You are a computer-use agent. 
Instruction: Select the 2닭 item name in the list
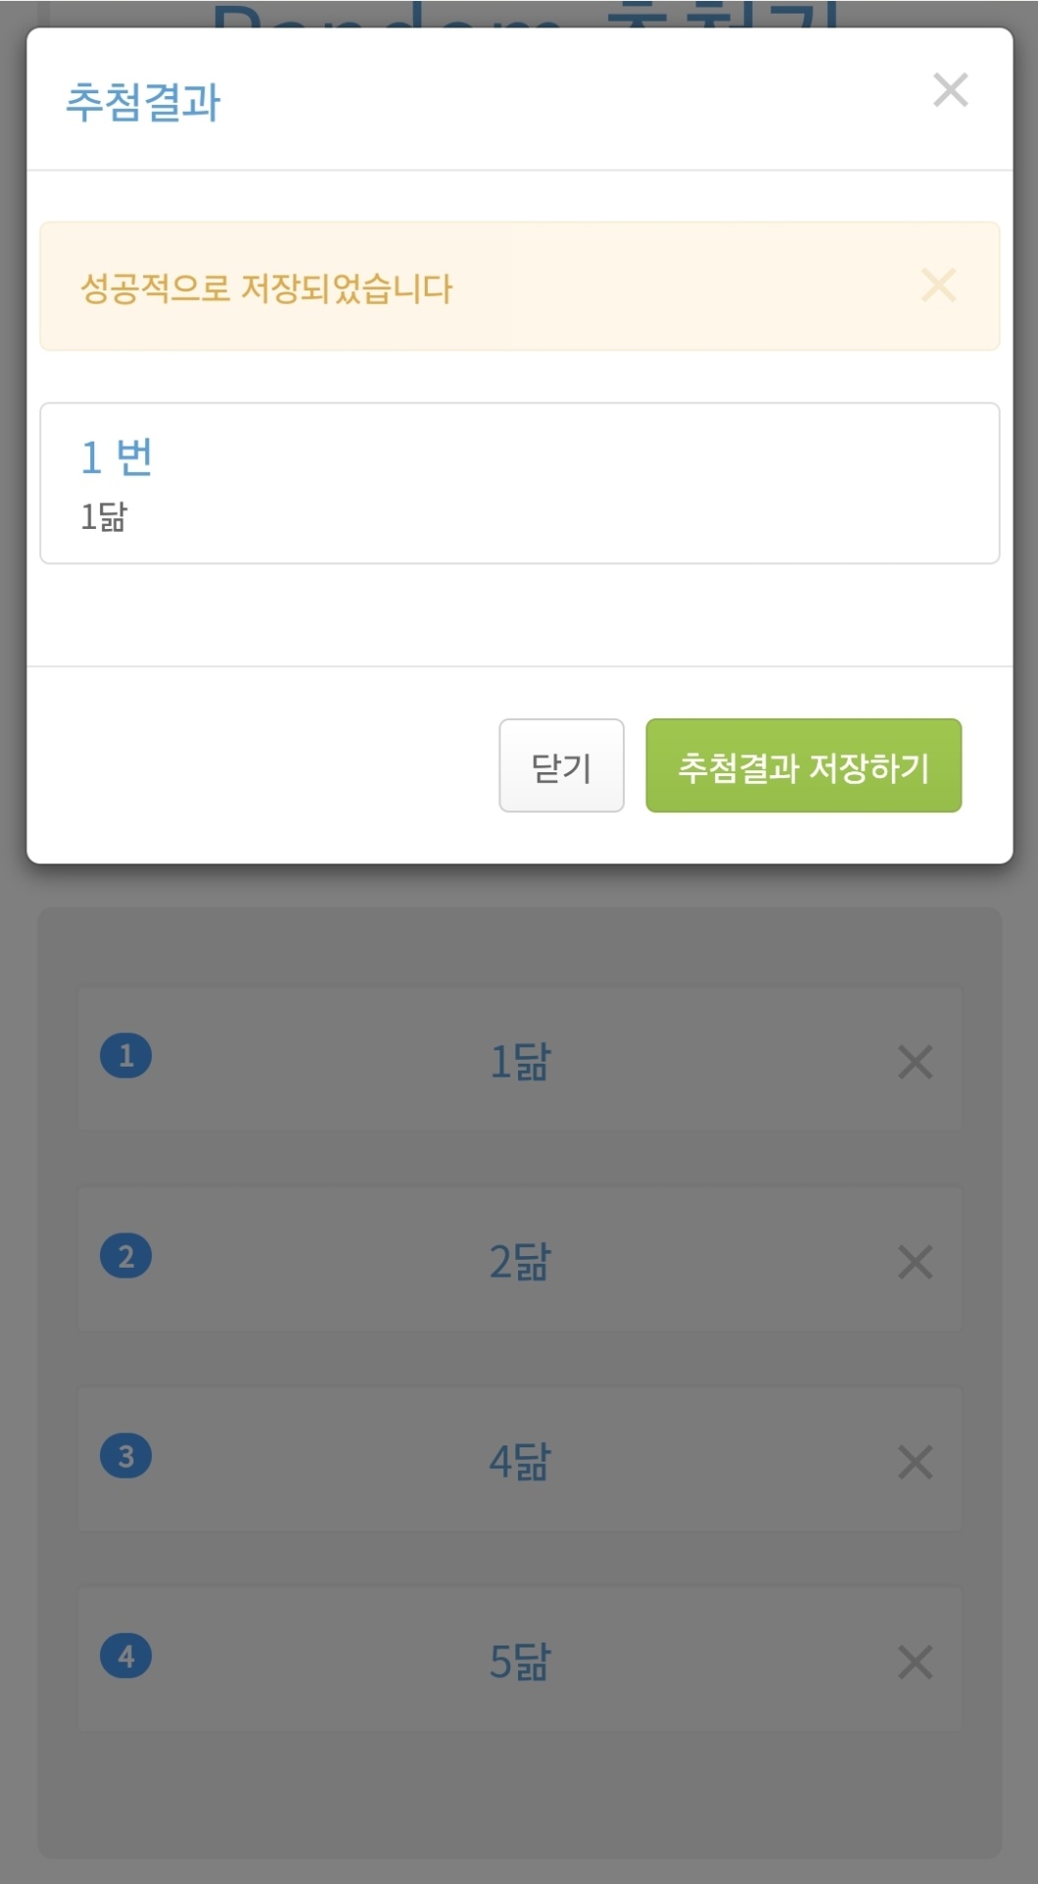[x=520, y=1262]
